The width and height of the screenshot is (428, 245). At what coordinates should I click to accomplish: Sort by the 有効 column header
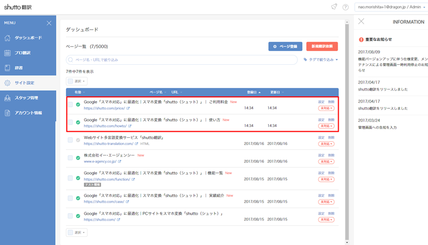click(x=79, y=92)
